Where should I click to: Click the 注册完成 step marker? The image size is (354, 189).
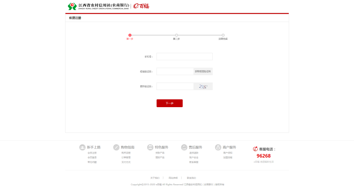(223, 35)
